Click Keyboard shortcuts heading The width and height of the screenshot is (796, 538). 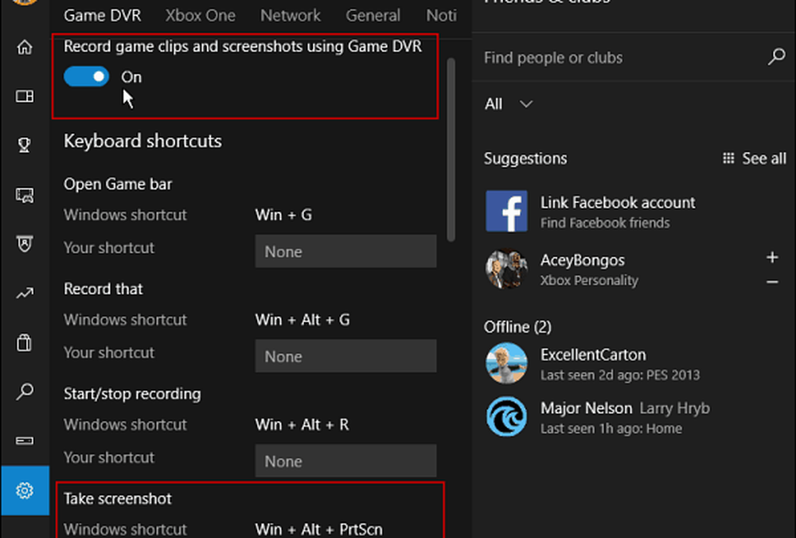142,141
